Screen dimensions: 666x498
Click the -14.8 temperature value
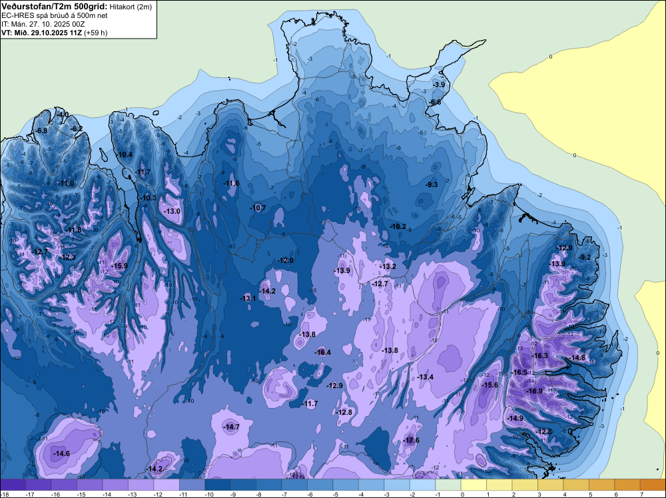click(577, 358)
